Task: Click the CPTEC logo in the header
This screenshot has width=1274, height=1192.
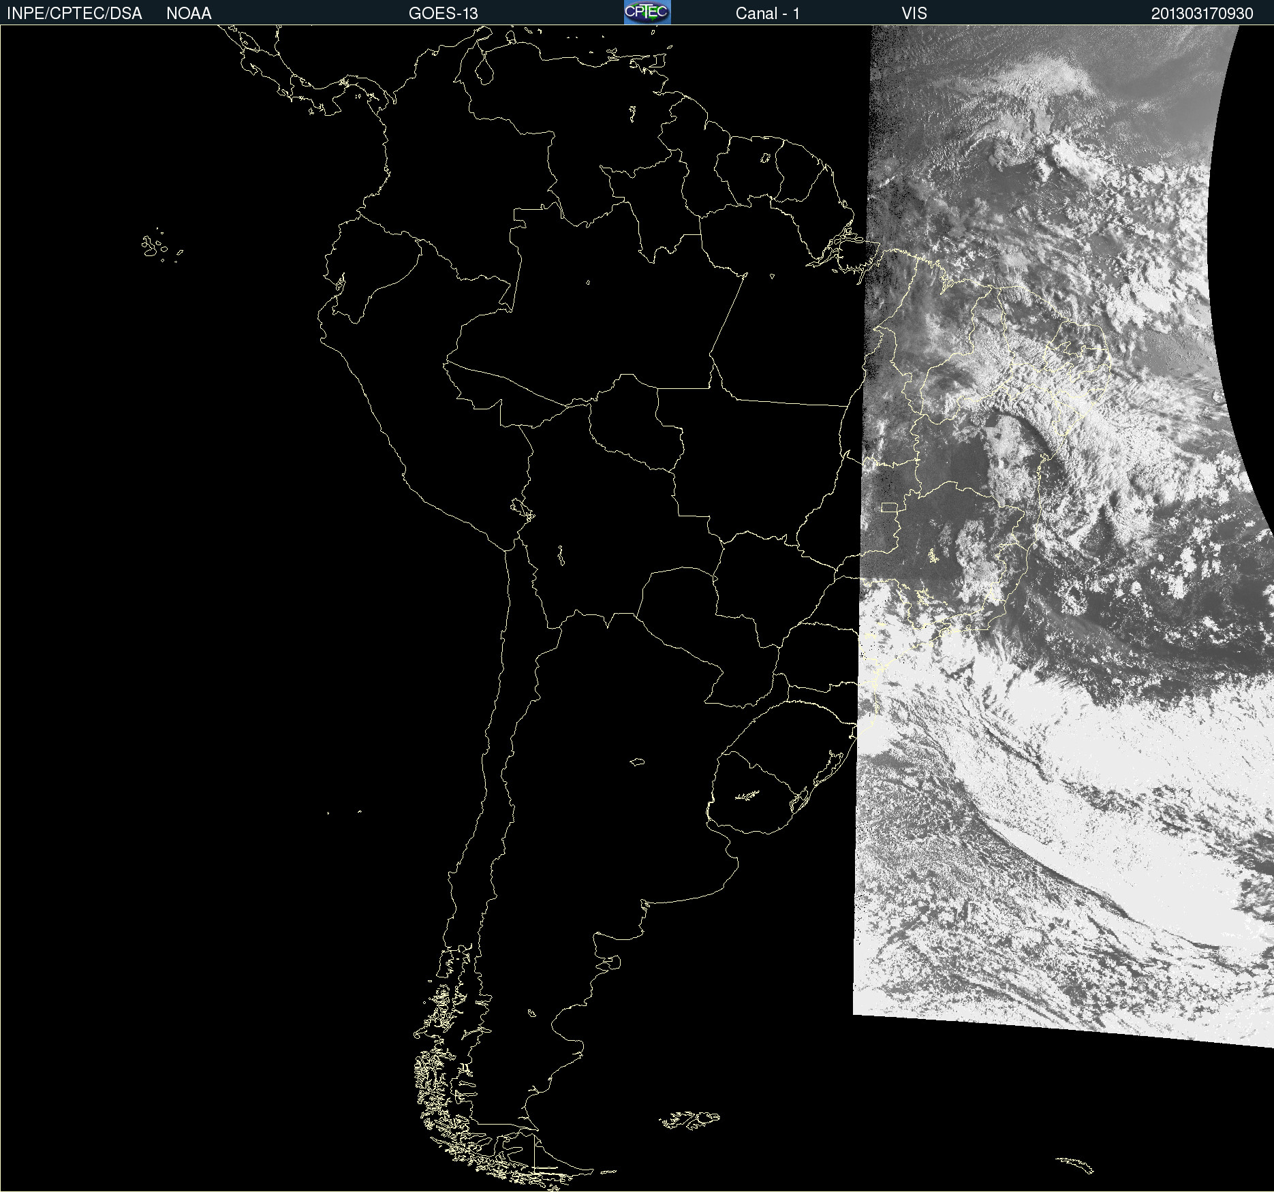Action: click(x=647, y=12)
